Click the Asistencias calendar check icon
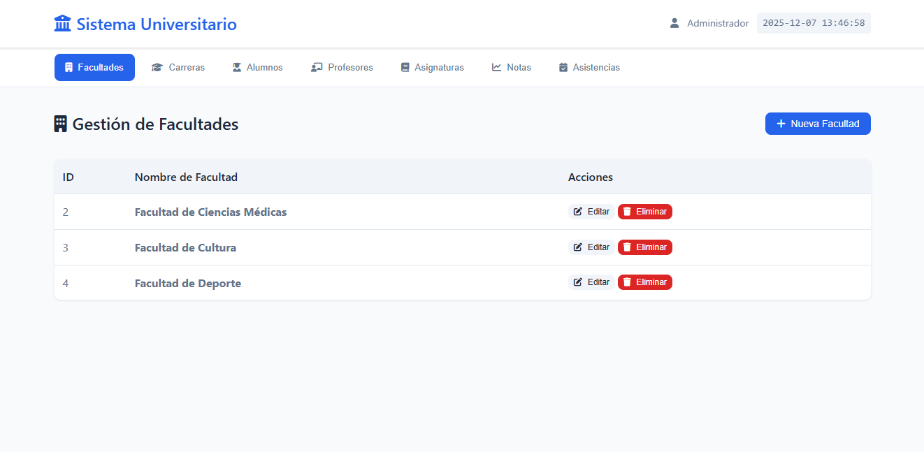The image size is (924, 452). [563, 68]
